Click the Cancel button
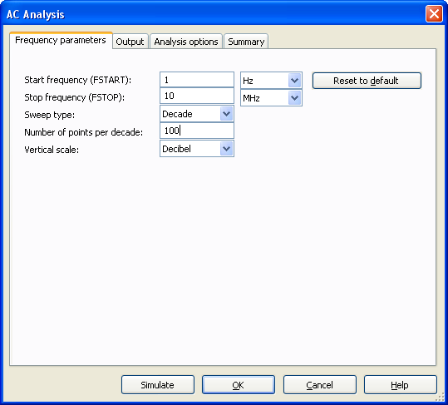The image size is (448, 405). point(320,385)
